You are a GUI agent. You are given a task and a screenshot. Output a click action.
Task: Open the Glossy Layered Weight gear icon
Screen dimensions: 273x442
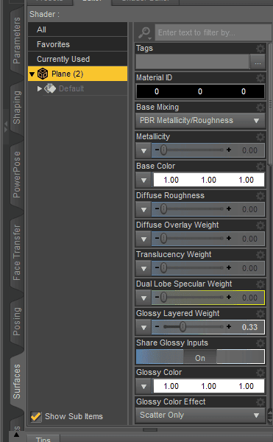pos(260,314)
